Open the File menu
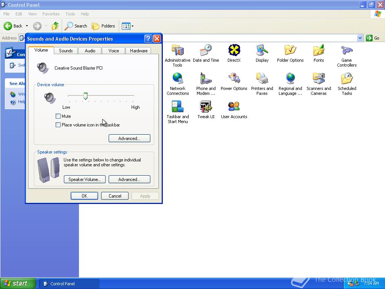Image resolution: width=385 pixels, height=289 pixels. 7,14
